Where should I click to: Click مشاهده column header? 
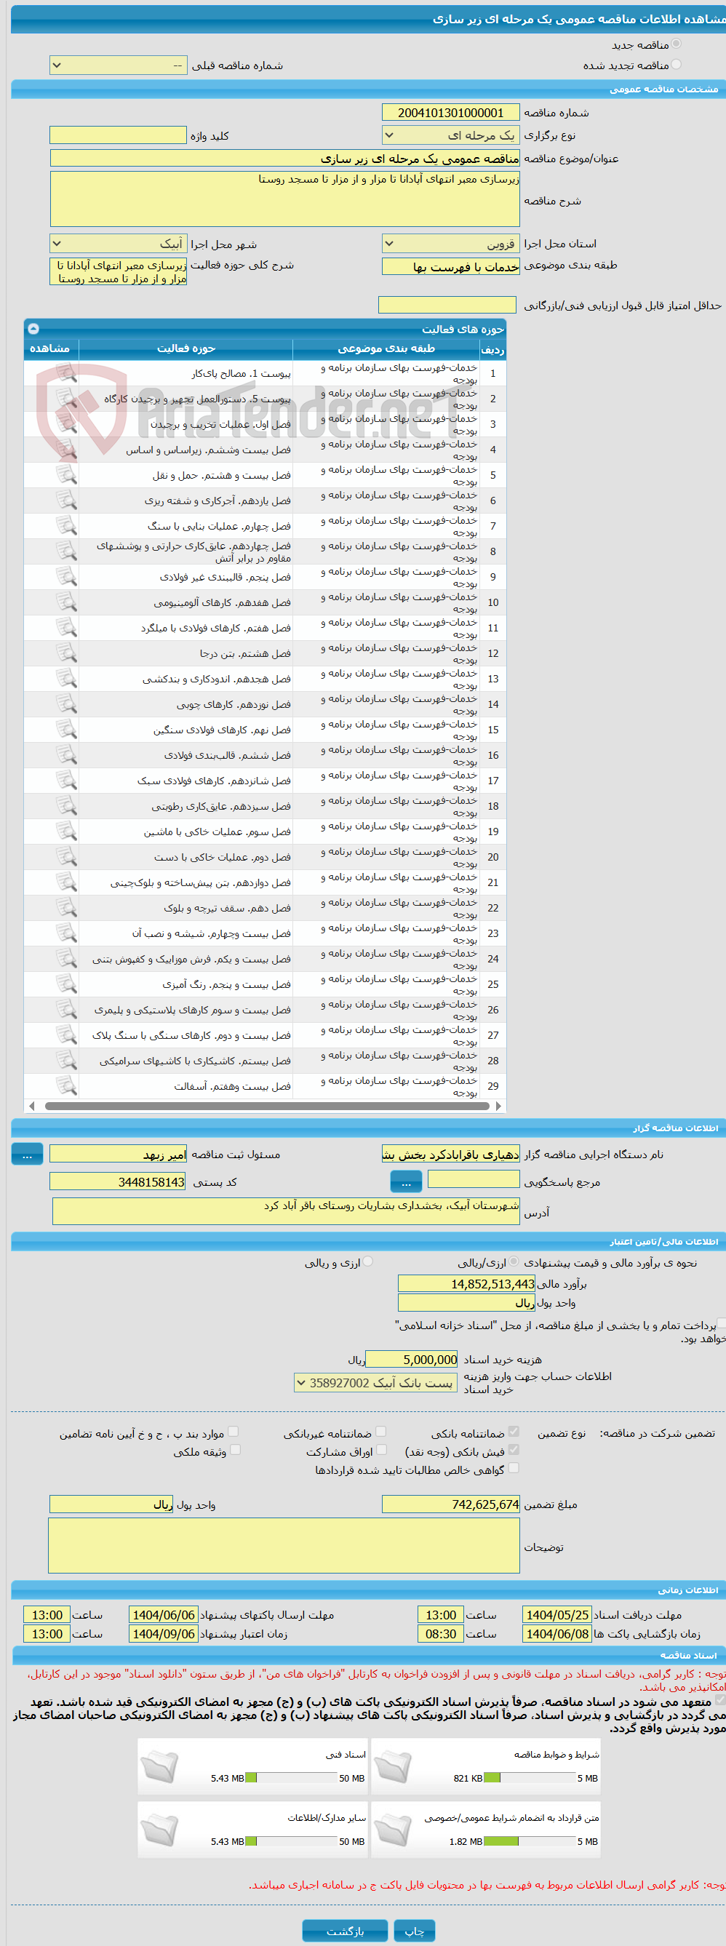(51, 348)
